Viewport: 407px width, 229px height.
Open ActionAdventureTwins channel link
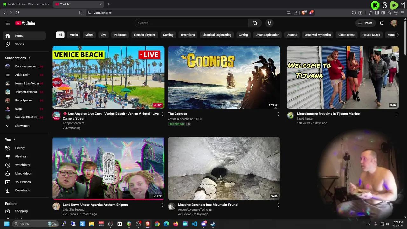pyautogui.click(x=193, y=210)
